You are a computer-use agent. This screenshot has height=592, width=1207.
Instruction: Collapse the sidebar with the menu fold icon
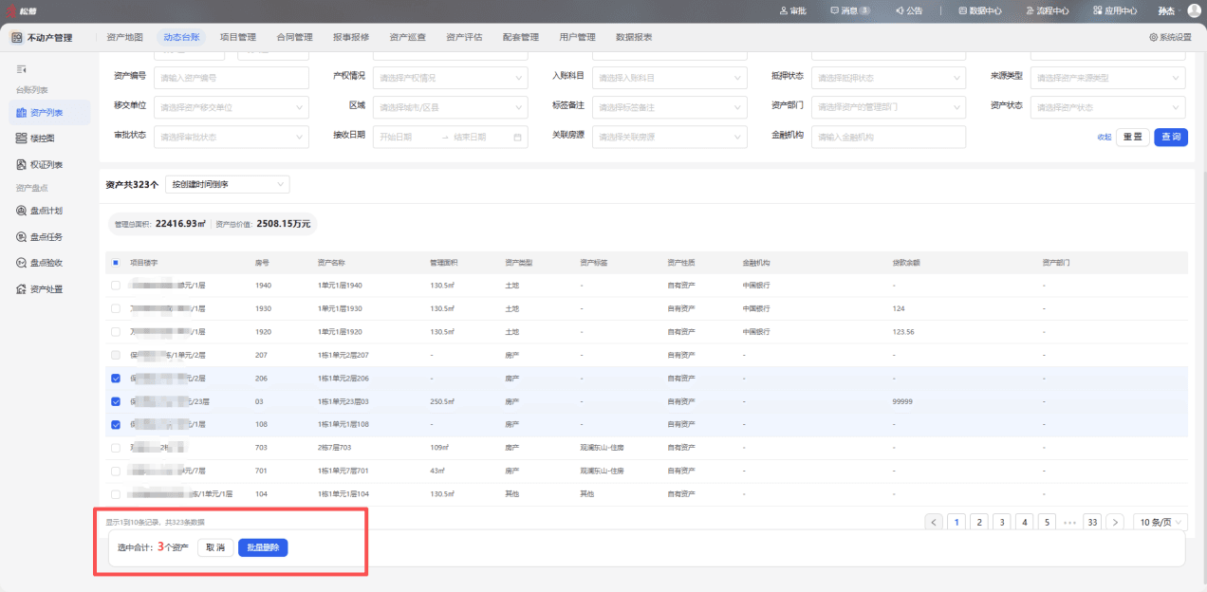[x=22, y=69]
